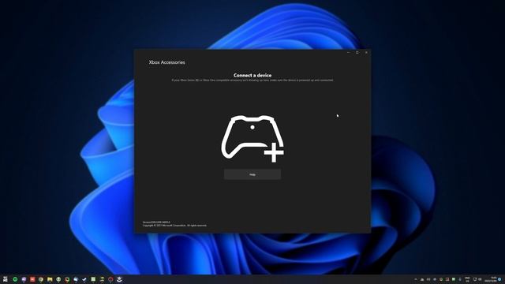Select the white Xbox Accessories taskbar icon

pyautogui.click(x=119, y=279)
